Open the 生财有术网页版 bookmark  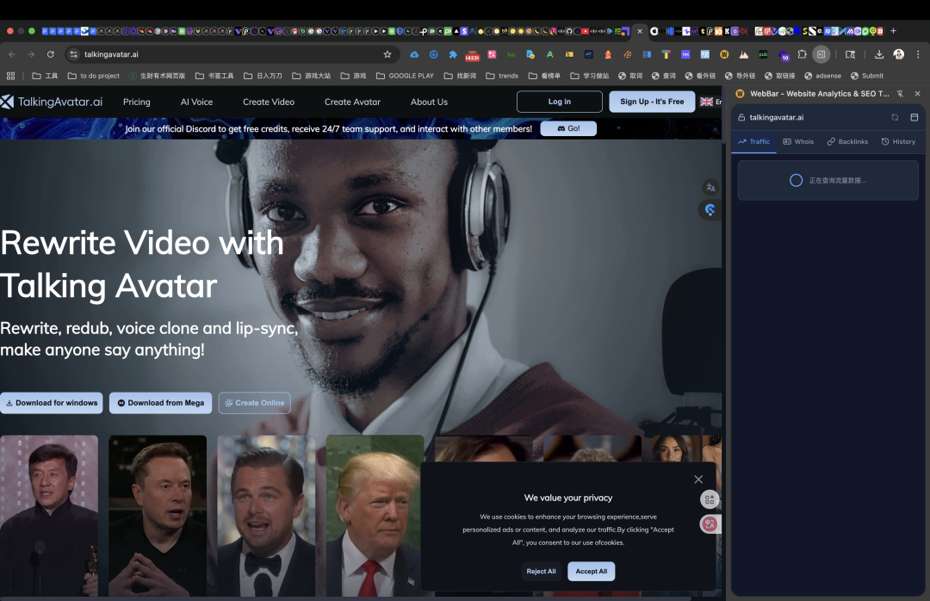point(158,76)
